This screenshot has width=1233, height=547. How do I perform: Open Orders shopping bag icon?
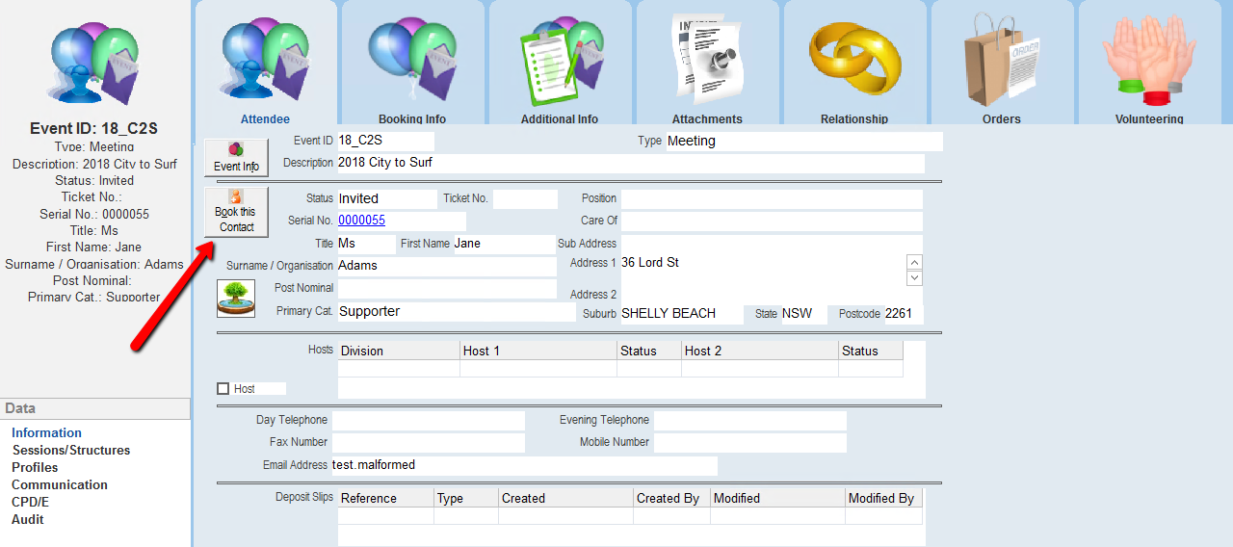1002,60
